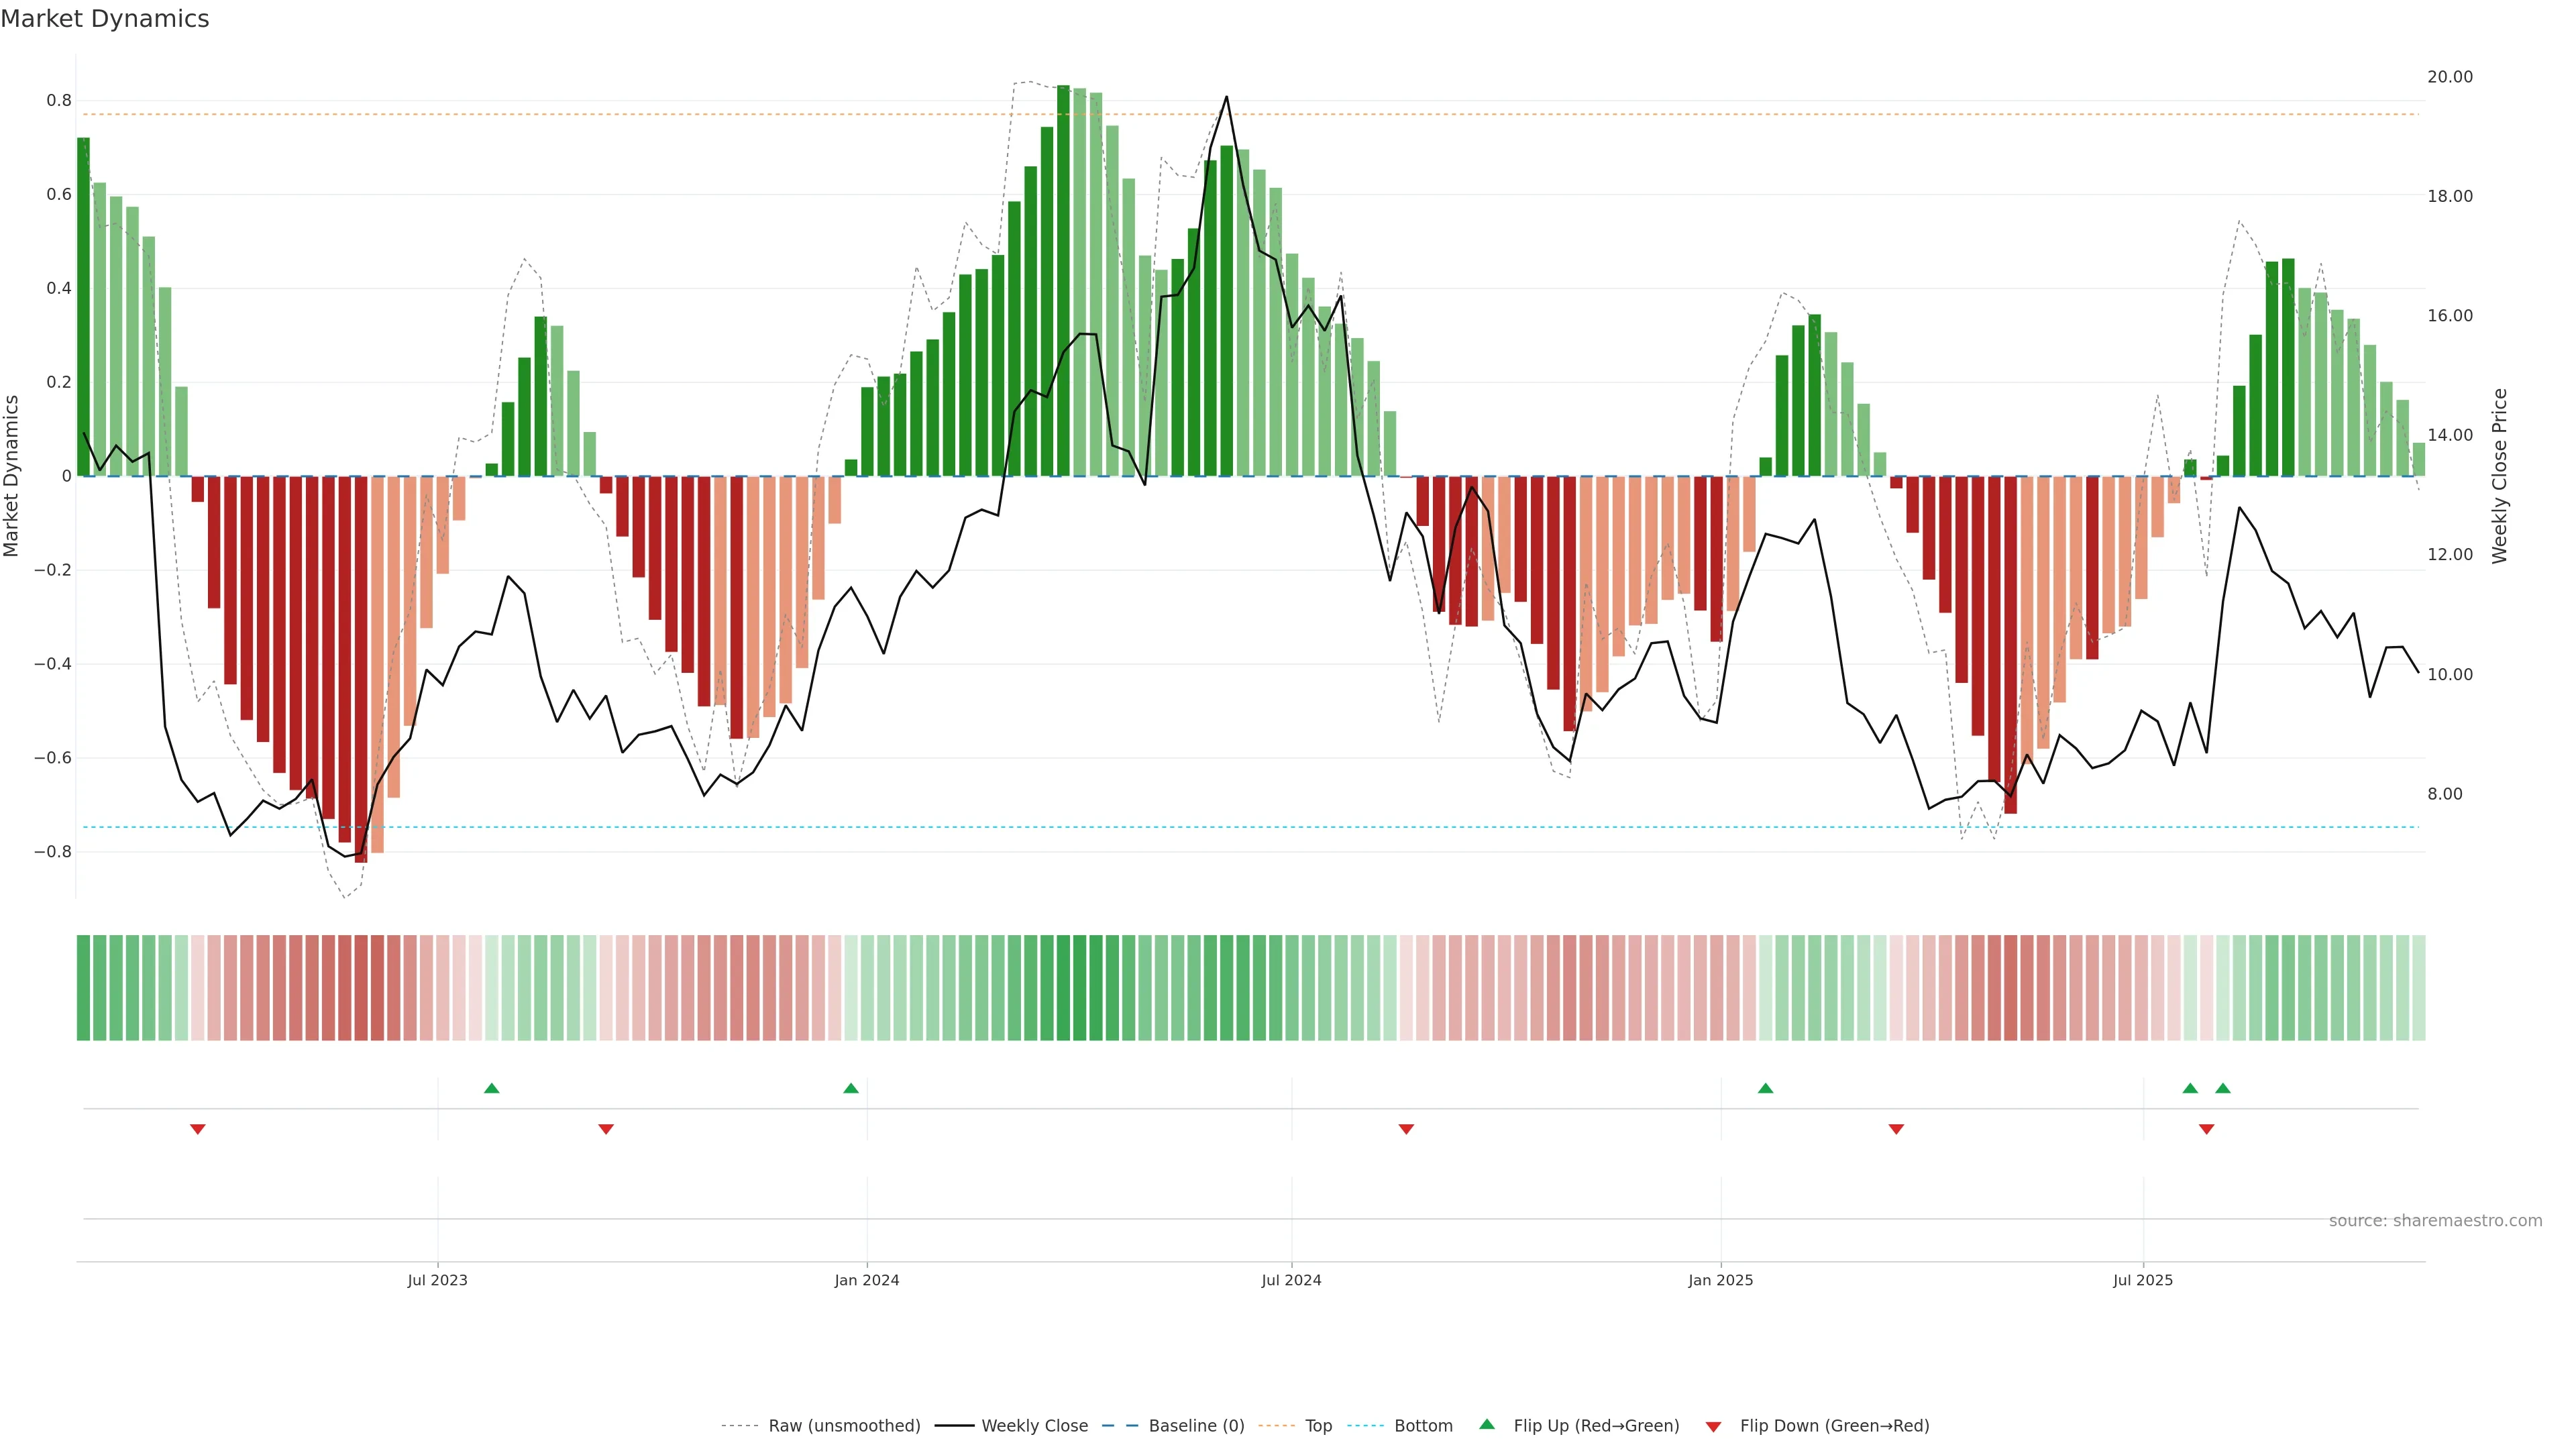Click the Flip Up triangle after Jan 2025
Viewport: 2576px width, 1449px height.
click(1765, 1088)
